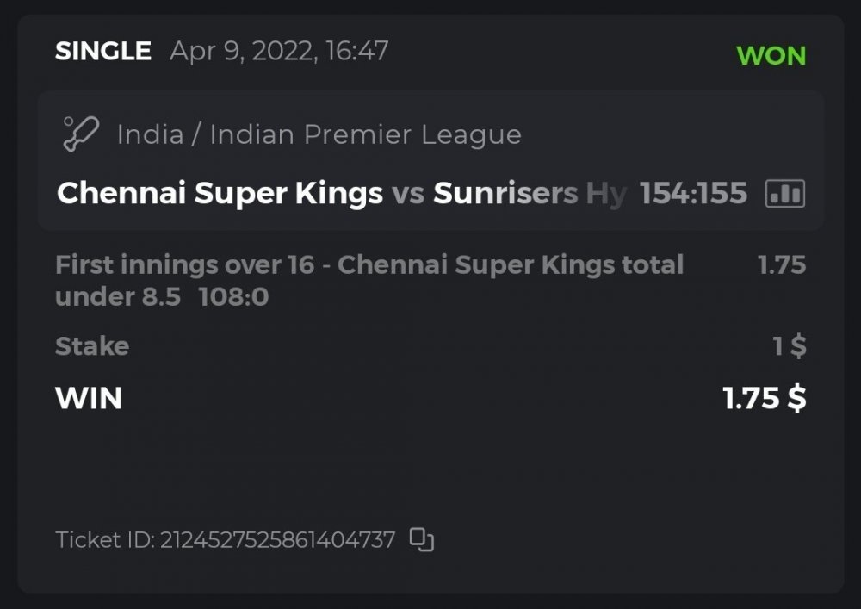Click the vs text between teams
The height and width of the screenshot is (609, 861).
click(407, 194)
